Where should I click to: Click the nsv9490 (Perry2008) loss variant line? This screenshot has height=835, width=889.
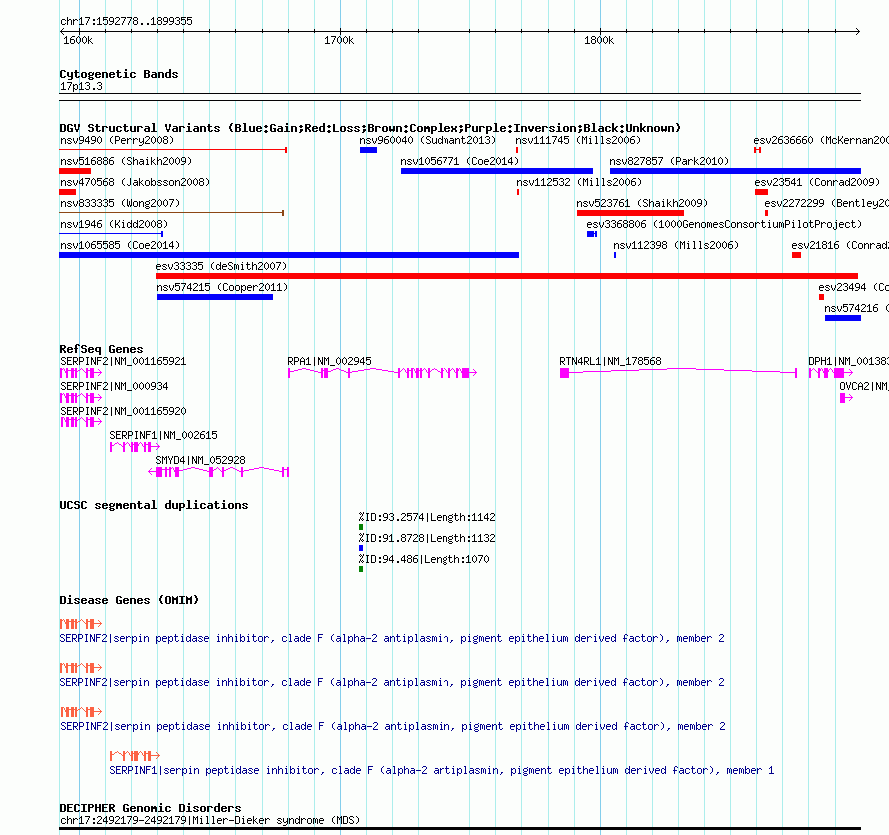[x=173, y=150]
